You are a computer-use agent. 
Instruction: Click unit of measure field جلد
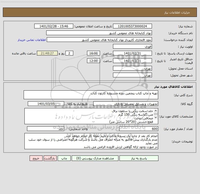(45, 129)
